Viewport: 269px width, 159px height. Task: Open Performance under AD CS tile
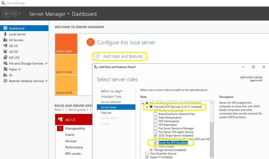click(x=74, y=147)
